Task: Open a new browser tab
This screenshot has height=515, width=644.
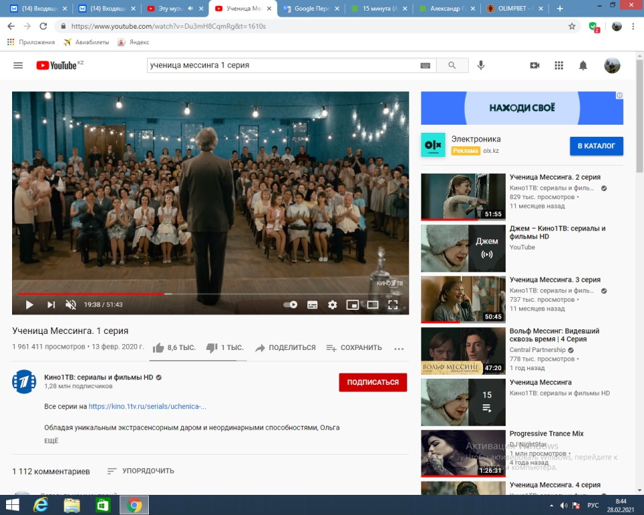Action: coord(559,8)
